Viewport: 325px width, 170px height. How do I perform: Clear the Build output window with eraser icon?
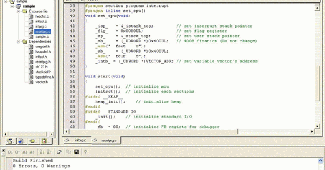click(59, 152)
